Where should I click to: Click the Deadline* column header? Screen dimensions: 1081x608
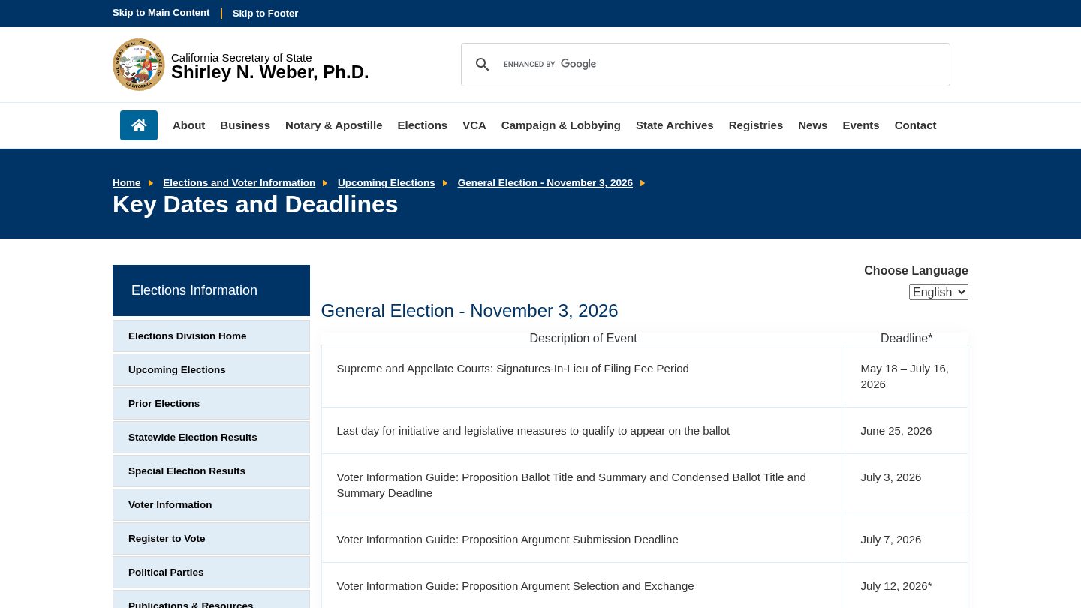(x=906, y=339)
